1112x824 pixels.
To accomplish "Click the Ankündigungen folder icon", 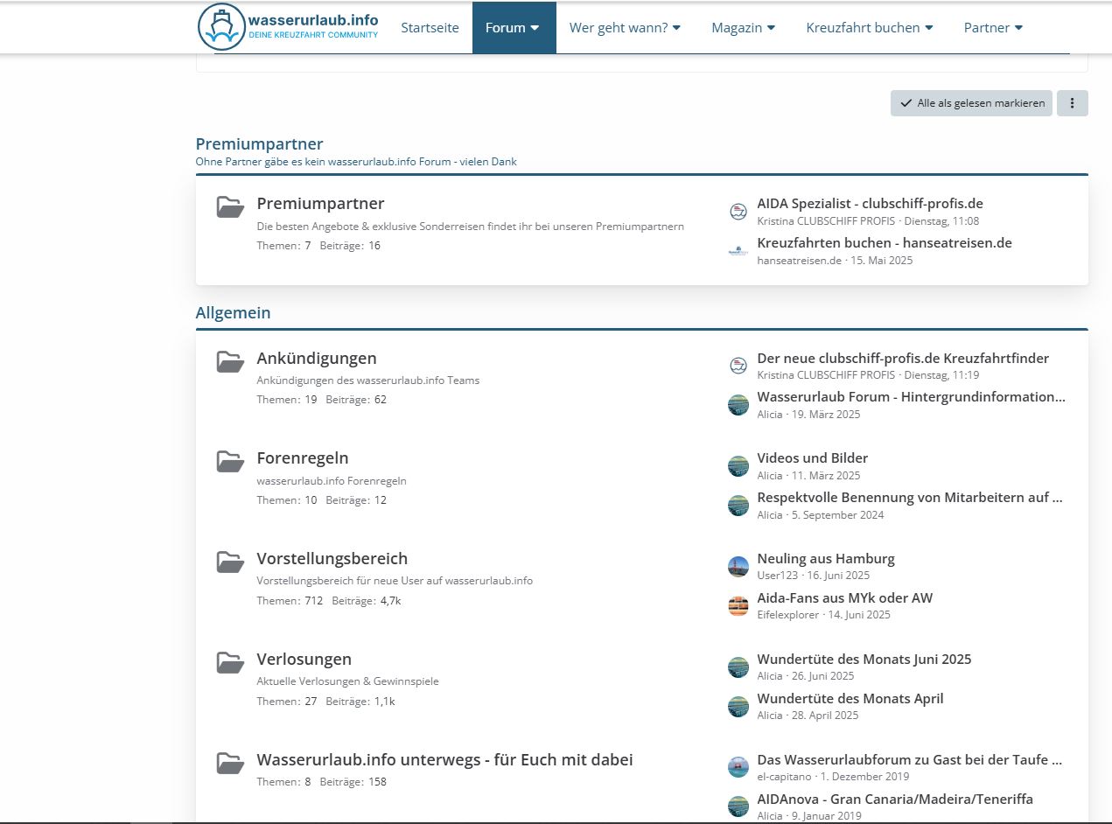I will click(x=230, y=362).
